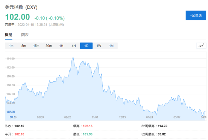Click the current price 102.00
This screenshot has height=140, width=208.
pyautogui.click(x=18, y=17)
